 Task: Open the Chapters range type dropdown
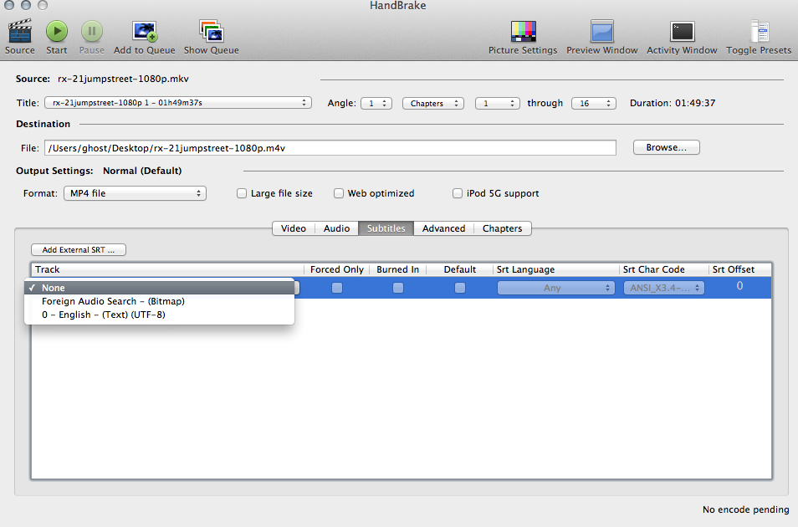click(433, 104)
